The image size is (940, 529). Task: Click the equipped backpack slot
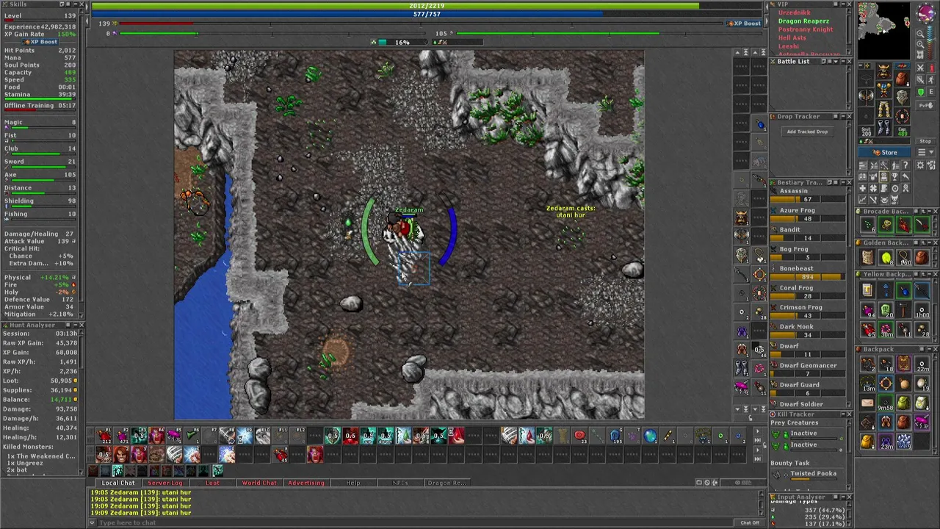[x=903, y=79]
